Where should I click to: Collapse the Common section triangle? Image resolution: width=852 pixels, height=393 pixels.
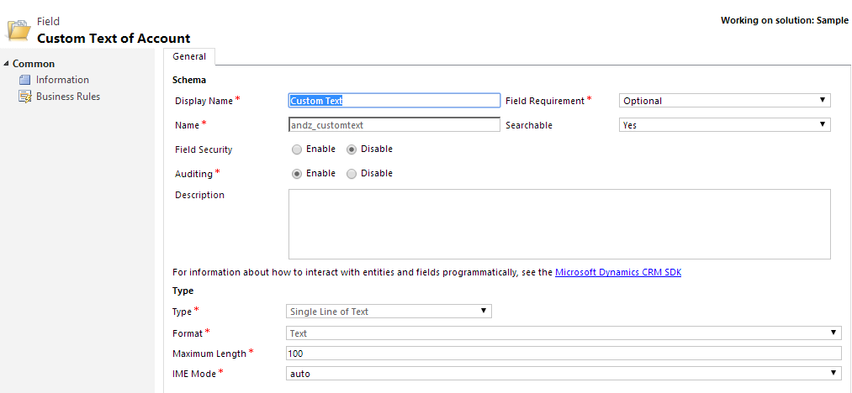[7, 65]
